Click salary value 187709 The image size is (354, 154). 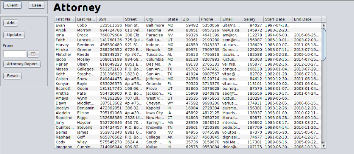(x=255, y=128)
